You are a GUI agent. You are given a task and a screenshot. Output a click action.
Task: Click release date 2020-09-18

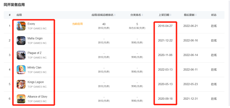pos(165,99)
